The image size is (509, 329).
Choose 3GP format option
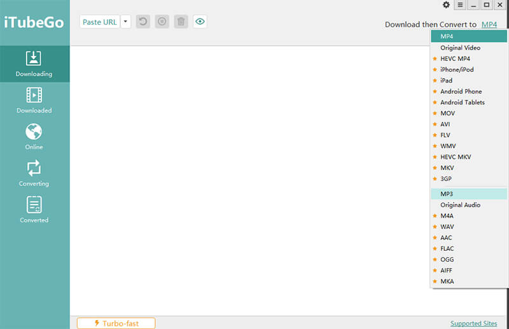(469, 179)
